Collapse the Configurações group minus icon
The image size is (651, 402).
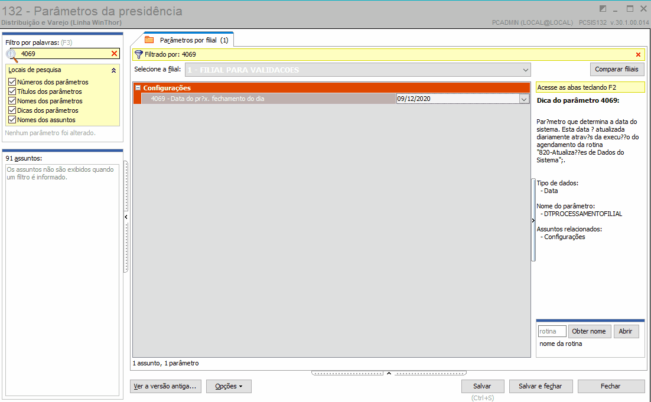click(x=138, y=87)
